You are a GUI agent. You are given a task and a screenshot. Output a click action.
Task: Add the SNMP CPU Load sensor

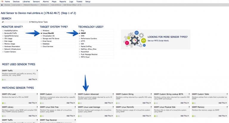[x=33, y=103]
